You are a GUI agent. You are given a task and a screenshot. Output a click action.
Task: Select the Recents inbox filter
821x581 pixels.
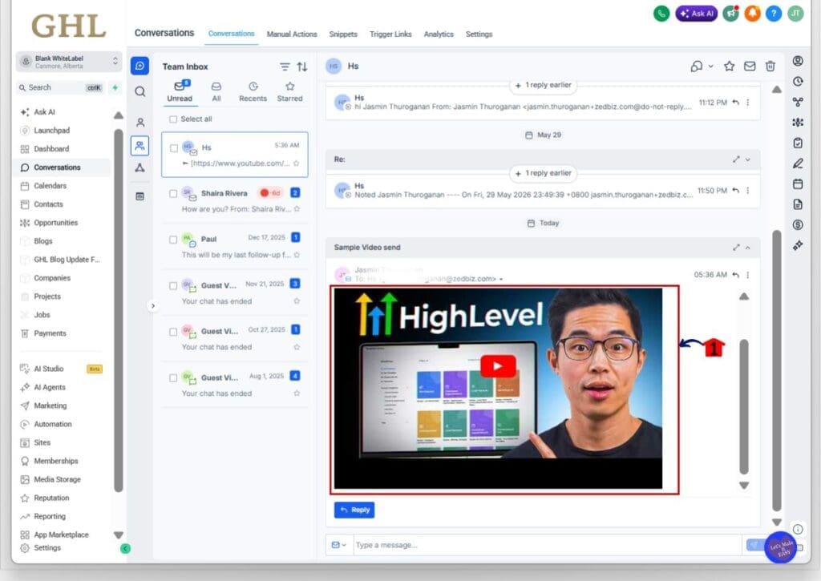click(253, 91)
